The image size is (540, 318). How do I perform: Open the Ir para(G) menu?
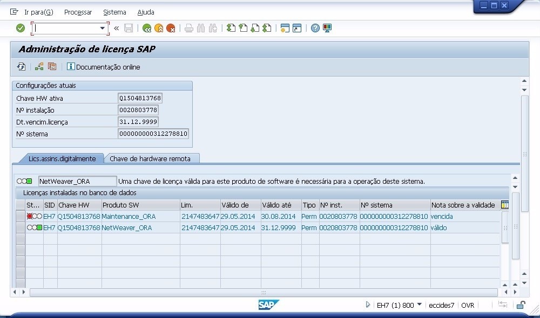coord(38,12)
